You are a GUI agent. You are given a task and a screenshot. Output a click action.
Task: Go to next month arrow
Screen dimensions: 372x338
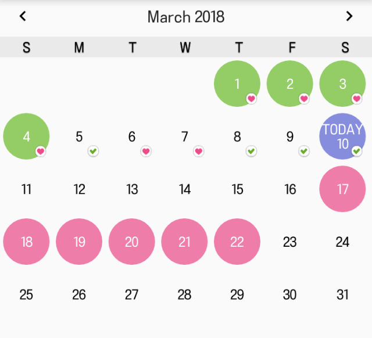click(x=349, y=16)
